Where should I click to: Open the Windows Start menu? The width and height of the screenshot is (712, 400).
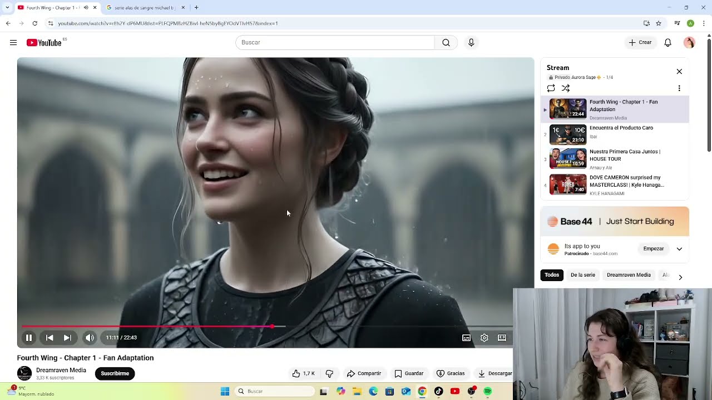pos(225,391)
